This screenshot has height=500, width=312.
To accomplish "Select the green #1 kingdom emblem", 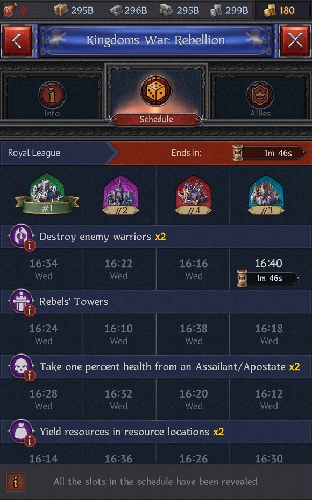I will coord(47,194).
